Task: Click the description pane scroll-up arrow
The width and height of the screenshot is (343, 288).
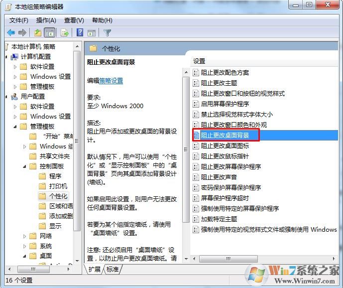Action: pyautogui.click(x=186, y=72)
